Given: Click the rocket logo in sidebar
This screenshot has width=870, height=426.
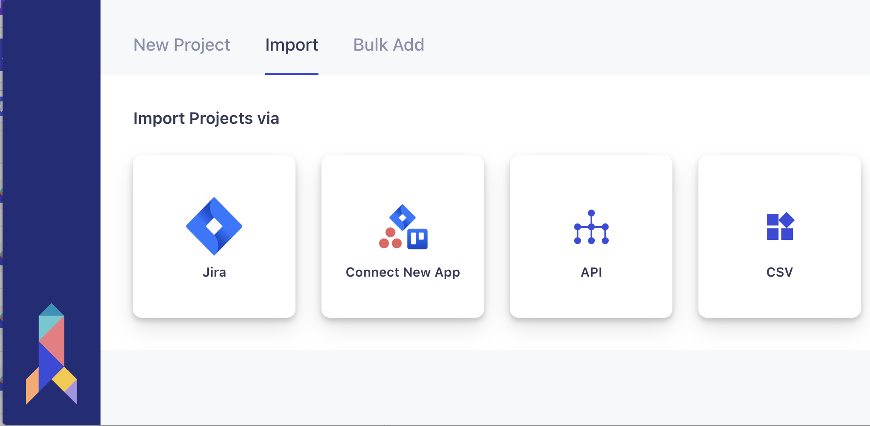Looking at the screenshot, I should 52,354.
